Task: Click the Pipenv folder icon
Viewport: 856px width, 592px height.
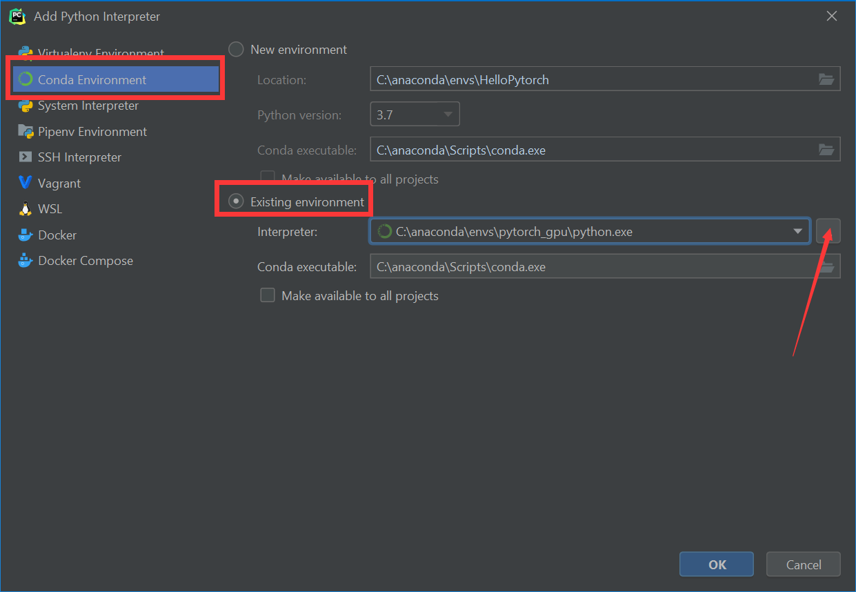Action: click(26, 131)
